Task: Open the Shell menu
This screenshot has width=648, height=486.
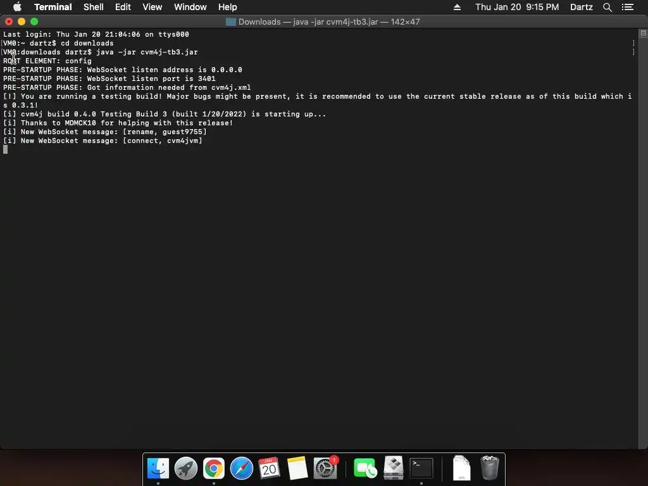Action: pos(94,7)
